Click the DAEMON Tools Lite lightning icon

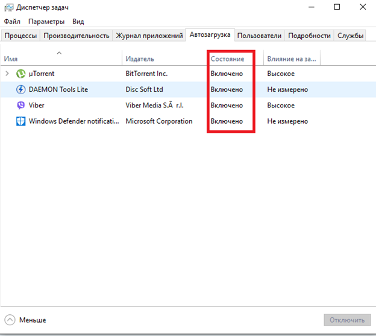(20, 89)
